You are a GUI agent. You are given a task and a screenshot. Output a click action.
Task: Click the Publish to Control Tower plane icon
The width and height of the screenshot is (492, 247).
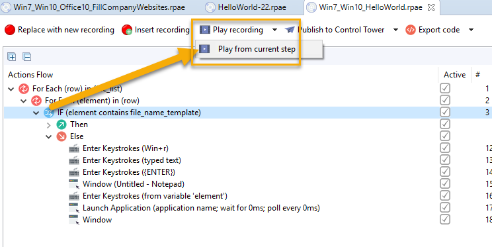click(x=290, y=30)
